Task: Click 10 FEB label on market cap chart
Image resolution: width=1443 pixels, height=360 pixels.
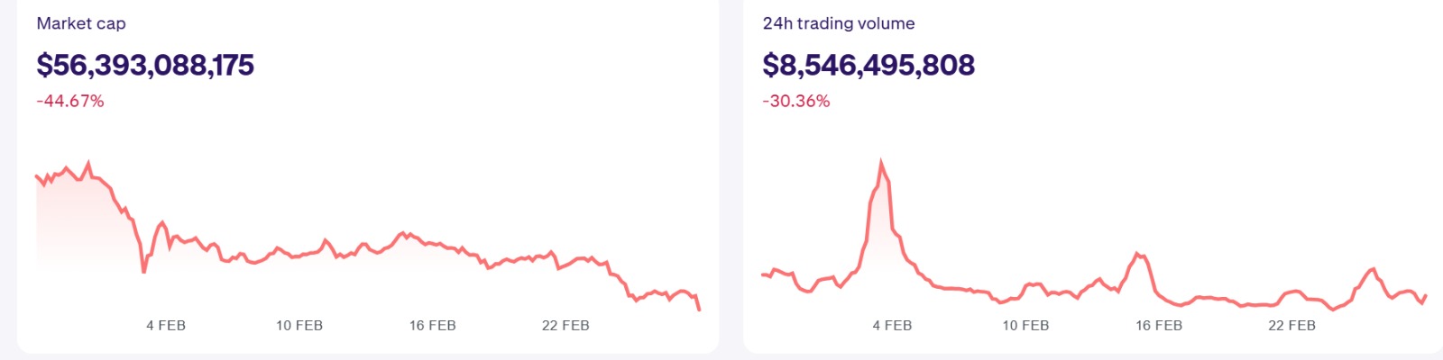Action: click(x=299, y=325)
